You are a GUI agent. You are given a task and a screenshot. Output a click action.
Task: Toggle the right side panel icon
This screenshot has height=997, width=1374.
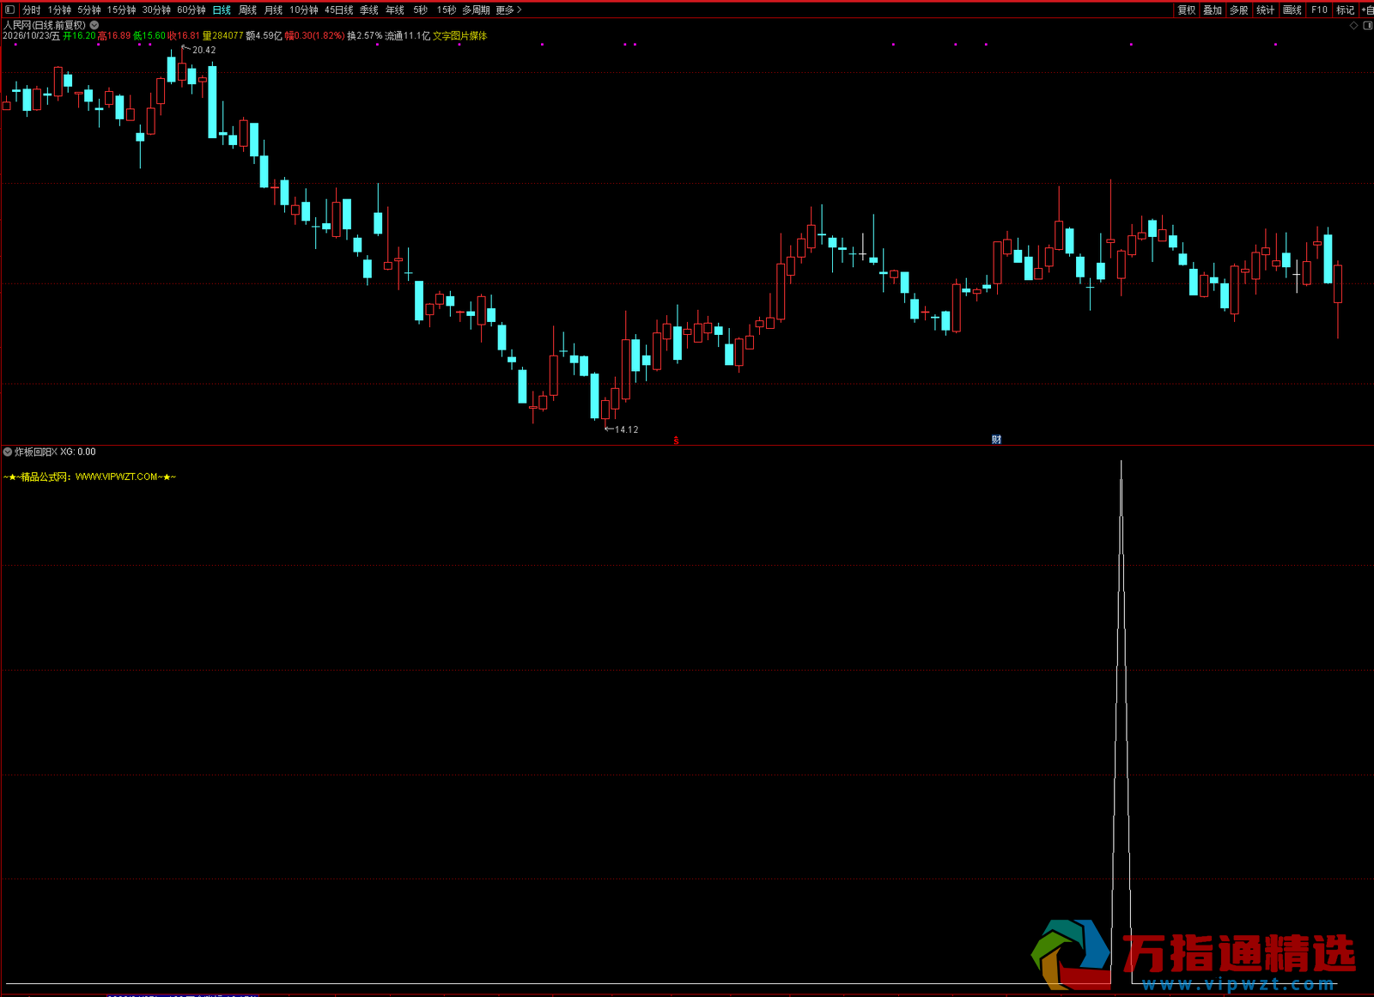[x=1367, y=26]
